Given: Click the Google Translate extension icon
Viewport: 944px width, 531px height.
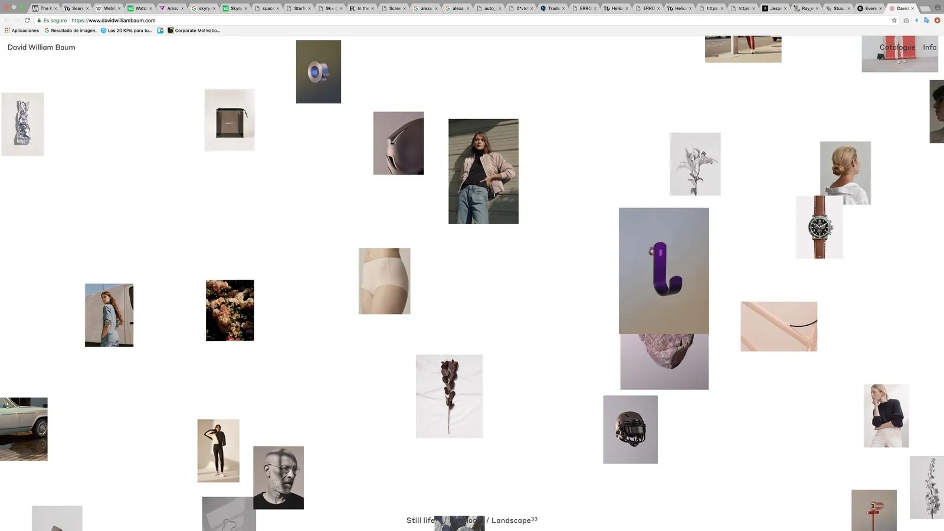Looking at the screenshot, I should [x=927, y=20].
